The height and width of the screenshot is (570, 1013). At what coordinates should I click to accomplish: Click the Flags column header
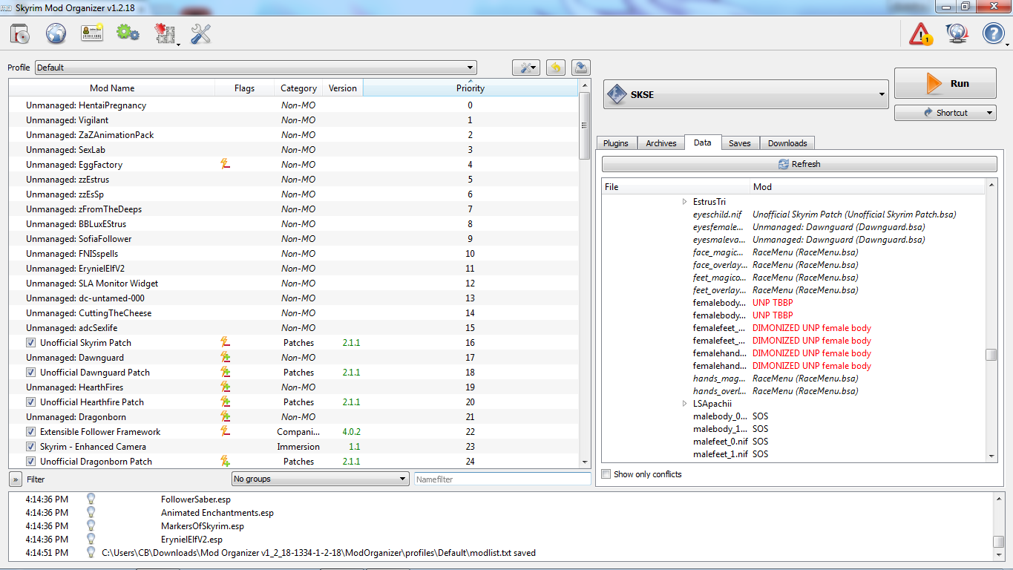(244, 88)
